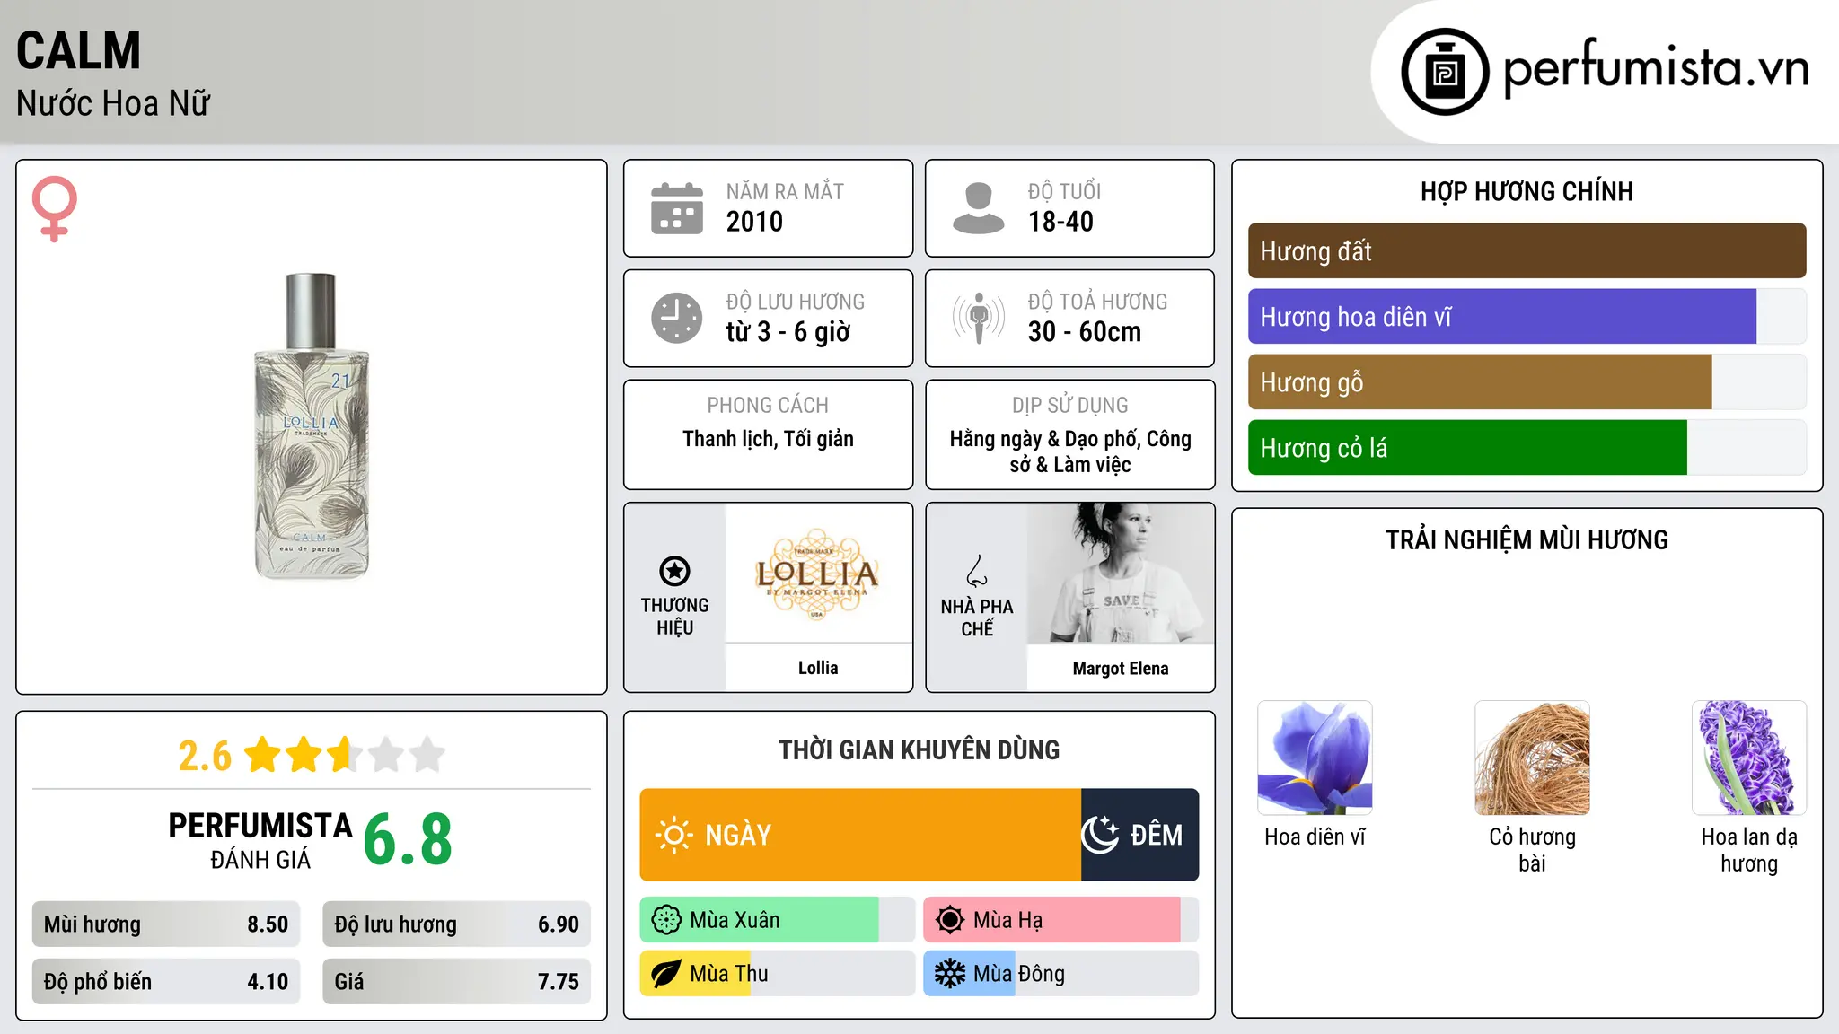
Task: Open the Hoa lan dạ hương hyacinth image
Action: 1749,758
